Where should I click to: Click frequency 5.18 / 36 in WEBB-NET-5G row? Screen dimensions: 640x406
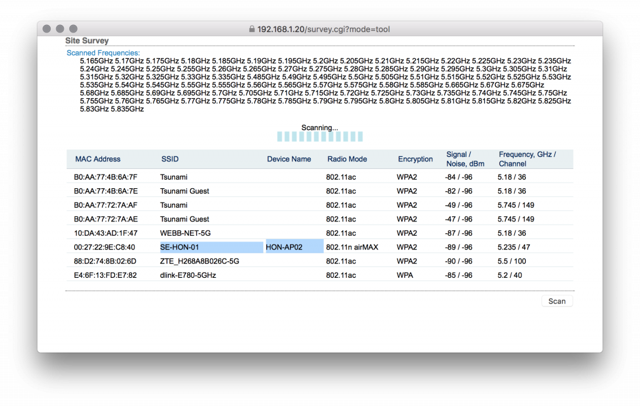point(511,233)
